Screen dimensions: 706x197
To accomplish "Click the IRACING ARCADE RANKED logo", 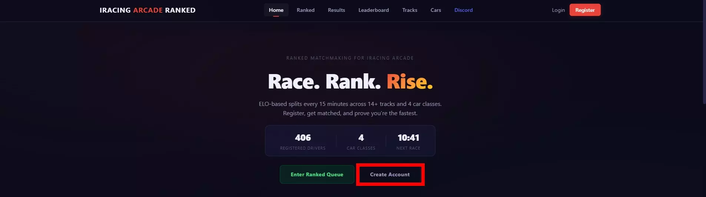I will coord(148,10).
